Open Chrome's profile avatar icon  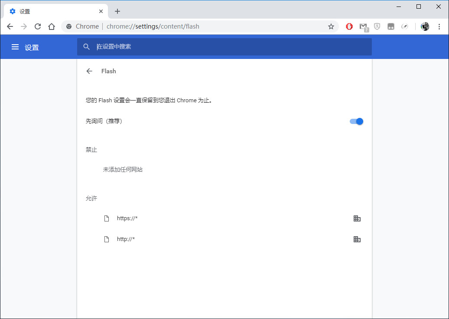click(x=425, y=26)
